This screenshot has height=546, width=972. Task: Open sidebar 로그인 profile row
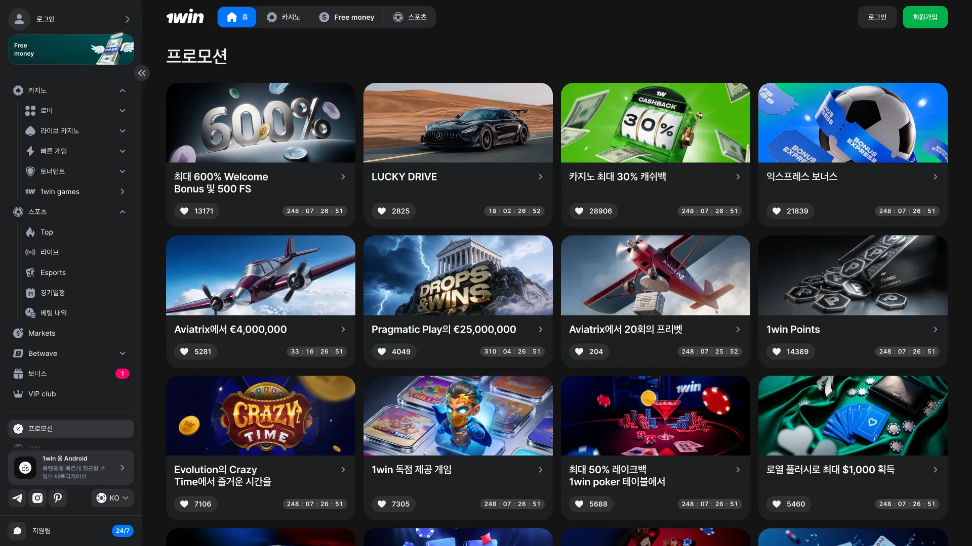point(71,19)
